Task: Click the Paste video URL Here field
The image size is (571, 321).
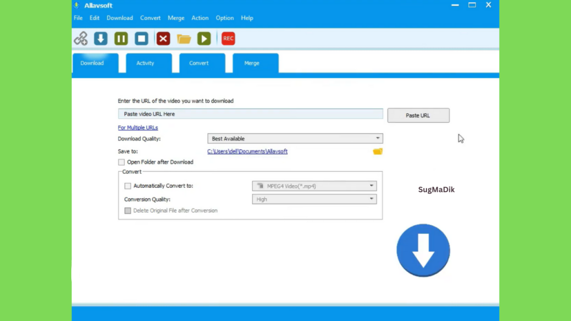Action: (x=250, y=114)
